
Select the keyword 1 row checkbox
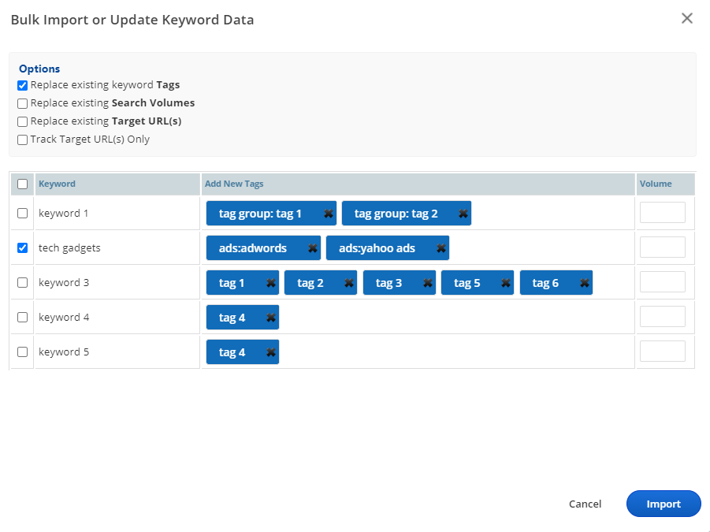pos(23,213)
